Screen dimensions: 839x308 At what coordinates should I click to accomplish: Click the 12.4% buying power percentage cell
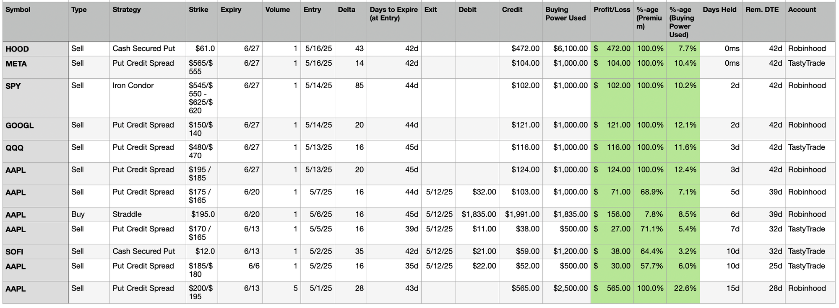coord(683,174)
